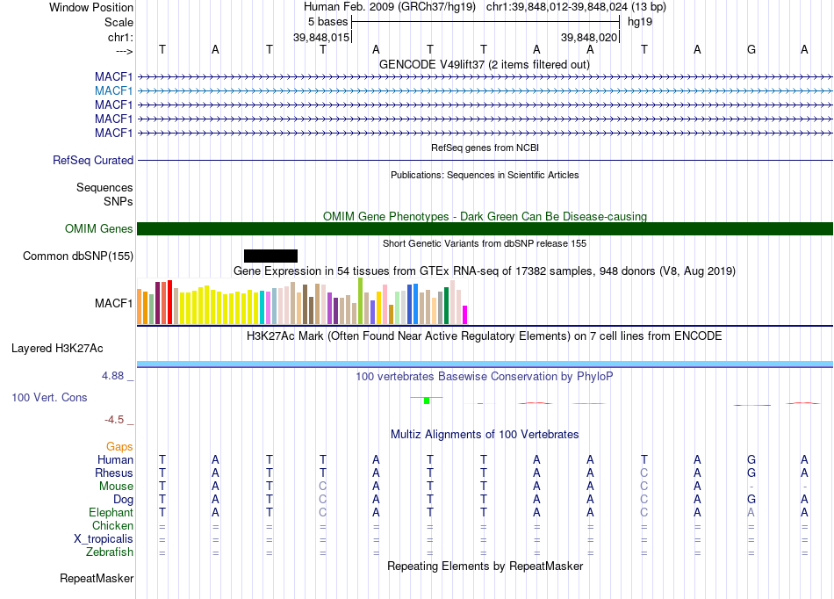Image resolution: width=834 pixels, height=599 pixels.
Task: Open the OMIM Genes track label
Action: pos(99,228)
